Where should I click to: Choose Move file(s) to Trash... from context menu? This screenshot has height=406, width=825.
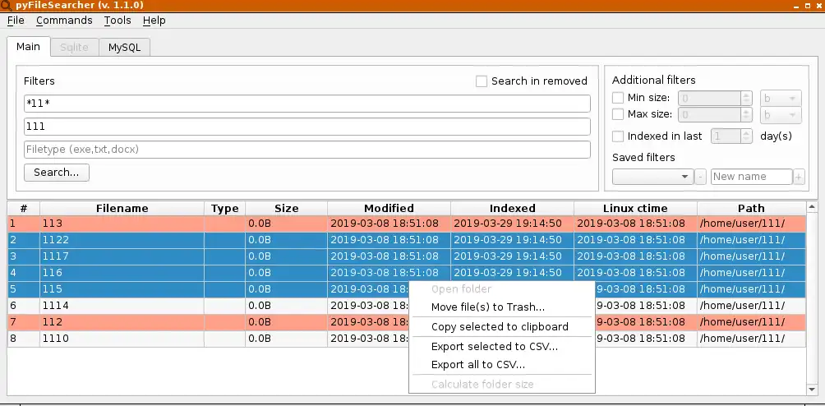[501, 307]
